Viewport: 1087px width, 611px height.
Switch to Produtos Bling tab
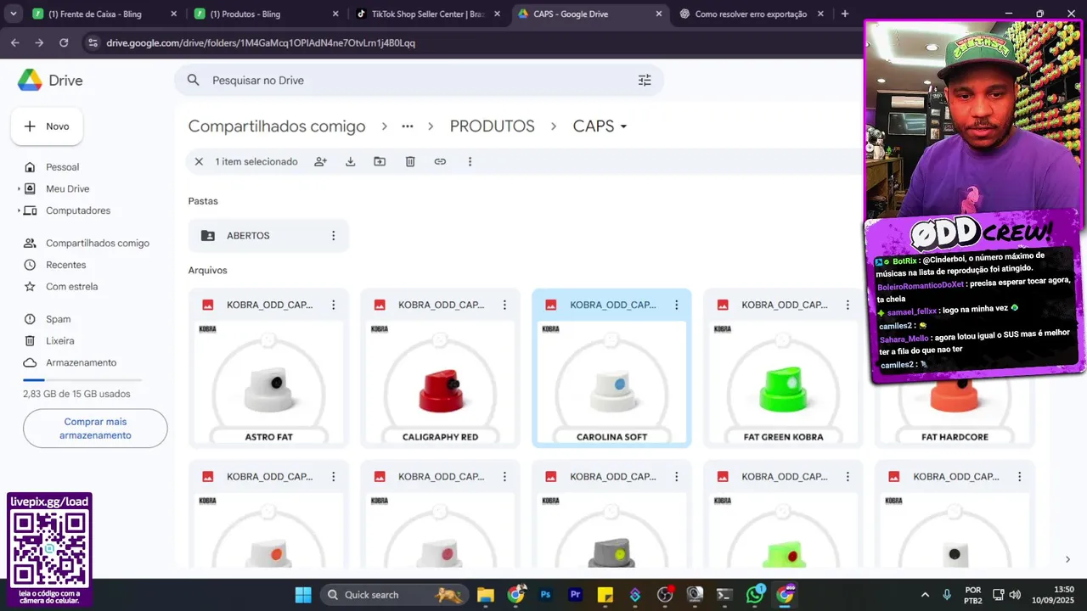tap(266, 14)
